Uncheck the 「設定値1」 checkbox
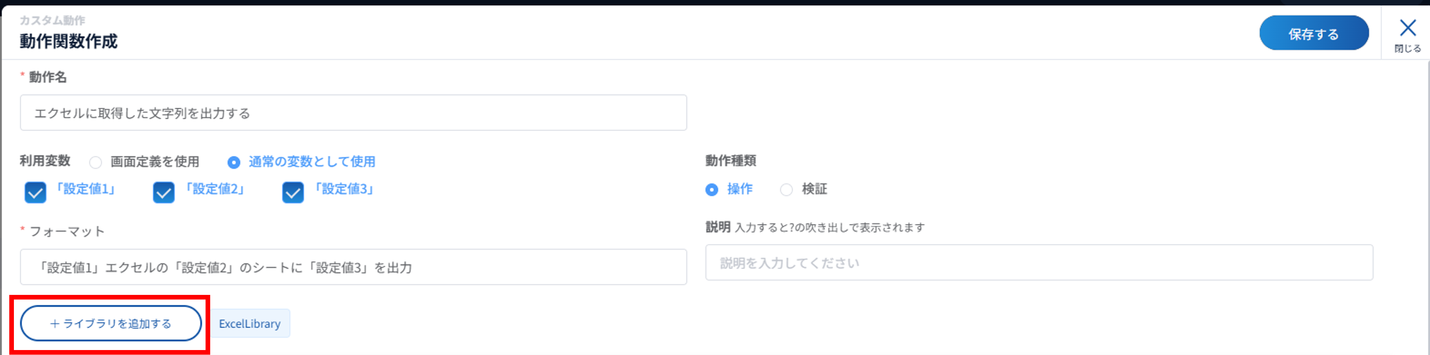Viewport: 1430px width, 355px height. click(x=35, y=193)
